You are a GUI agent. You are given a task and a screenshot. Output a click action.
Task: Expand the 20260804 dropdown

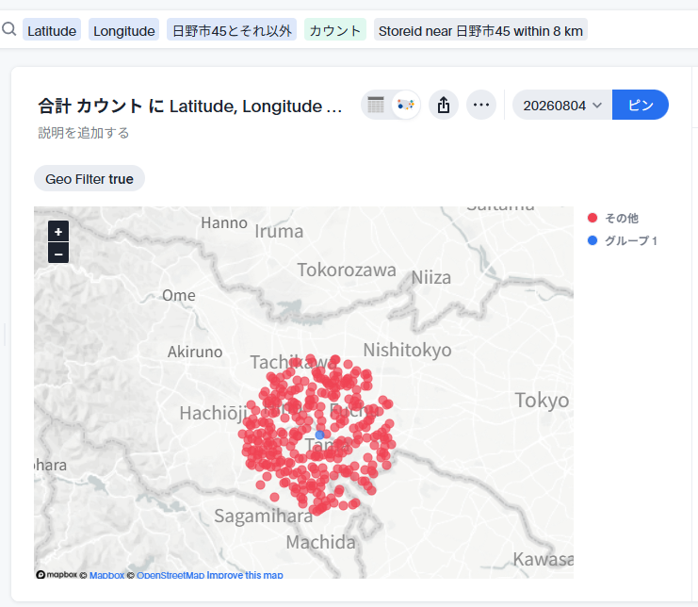click(x=562, y=106)
